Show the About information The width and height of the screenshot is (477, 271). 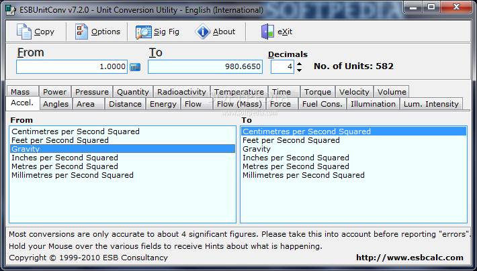pos(215,32)
